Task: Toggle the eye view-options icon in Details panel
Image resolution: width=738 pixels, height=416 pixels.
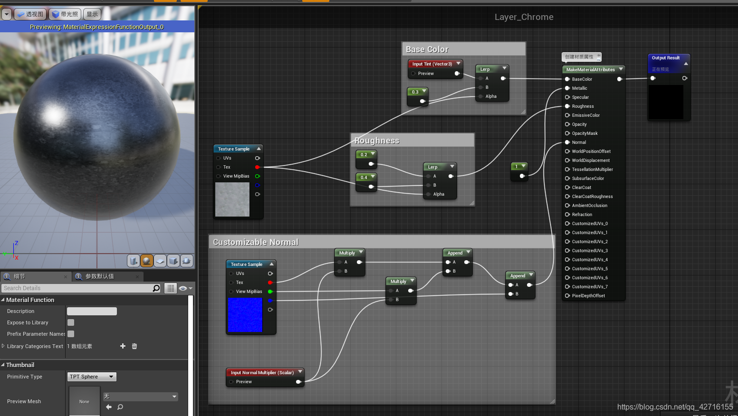Action: [x=183, y=288]
